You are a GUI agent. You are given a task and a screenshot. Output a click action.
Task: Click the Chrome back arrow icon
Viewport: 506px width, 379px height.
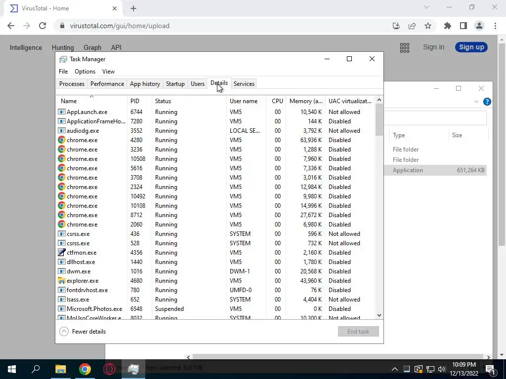coord(11,26)
